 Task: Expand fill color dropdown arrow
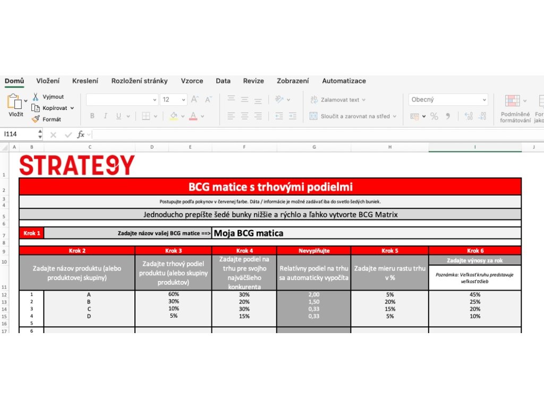(183, 116)
